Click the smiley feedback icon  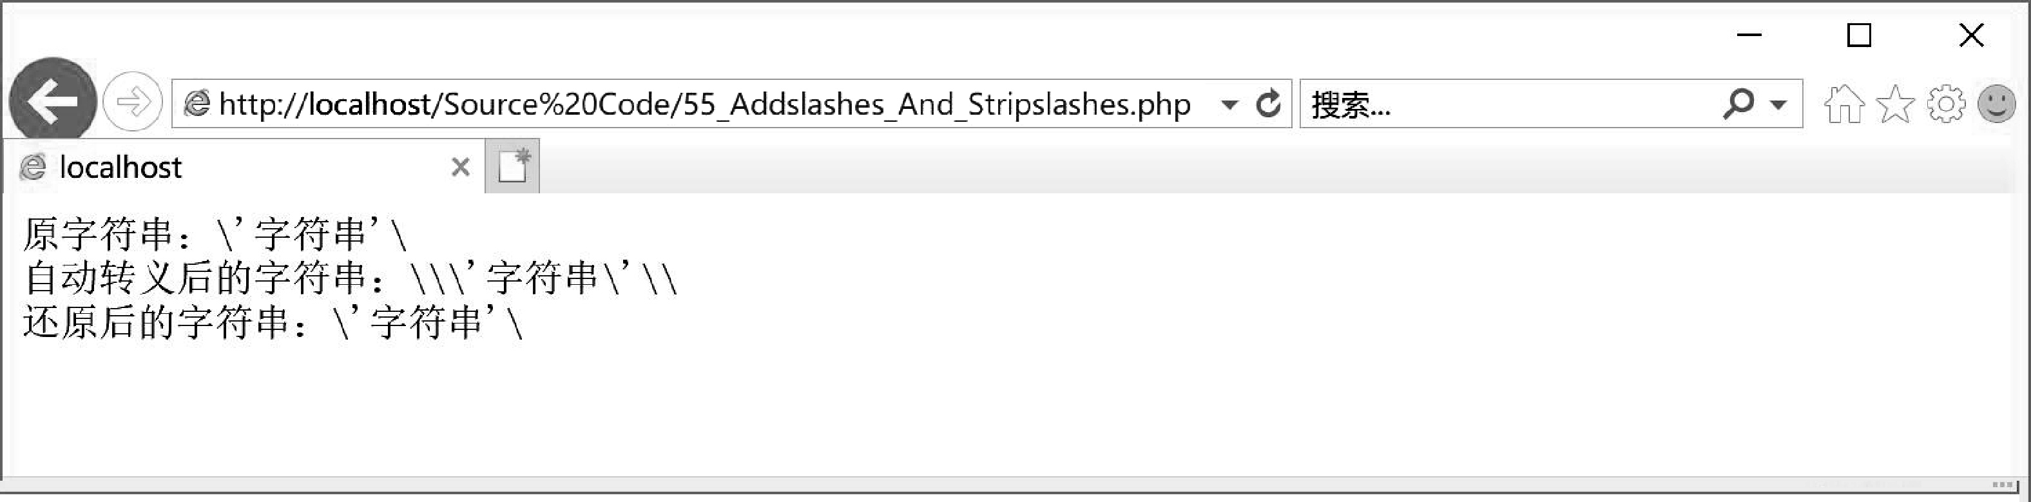[x=1996, y=103]
